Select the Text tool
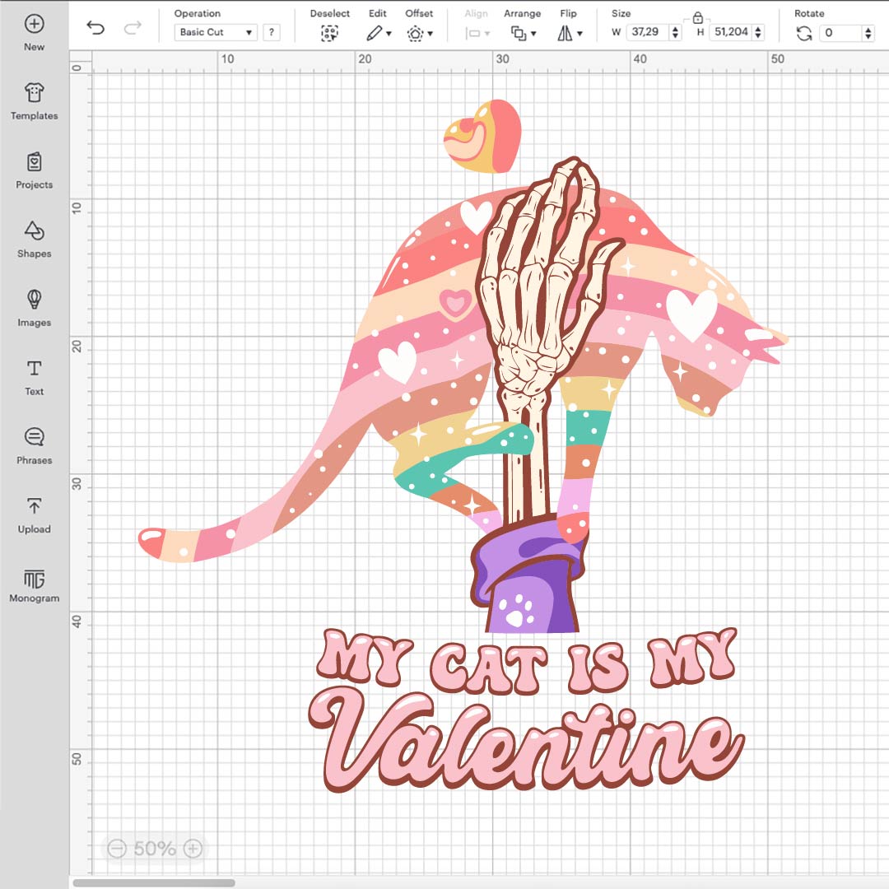This screenshot has width=889, height=889. (34, 377)
